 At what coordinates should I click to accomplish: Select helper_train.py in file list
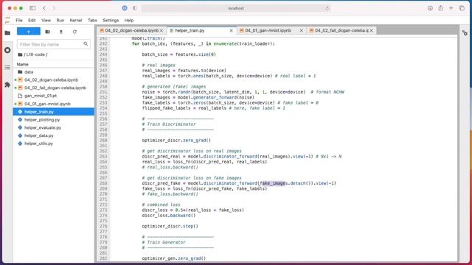click(x=54, y=112)
